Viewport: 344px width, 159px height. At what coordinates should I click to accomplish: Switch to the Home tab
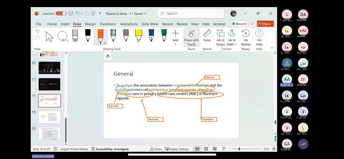52,24
